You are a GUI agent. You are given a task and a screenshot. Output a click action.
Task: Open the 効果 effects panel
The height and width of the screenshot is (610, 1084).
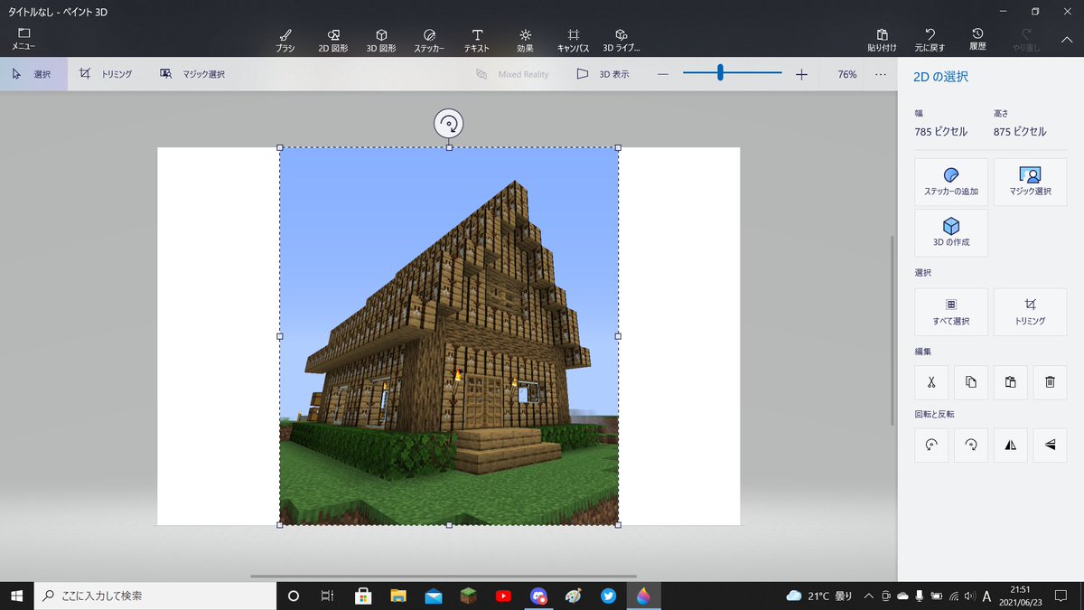(x=525, y=40)
